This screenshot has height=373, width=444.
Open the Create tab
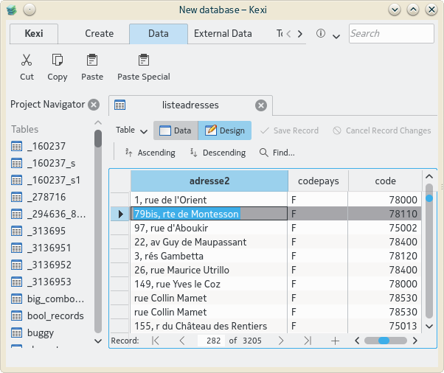click(x=99, y=33)
